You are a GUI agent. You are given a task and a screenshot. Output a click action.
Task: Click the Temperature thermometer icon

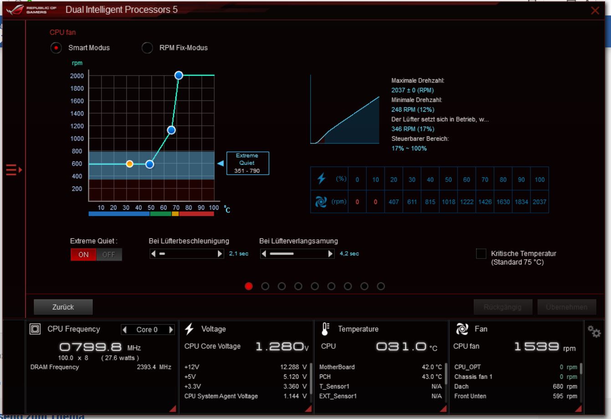click(x=325, y=329)
